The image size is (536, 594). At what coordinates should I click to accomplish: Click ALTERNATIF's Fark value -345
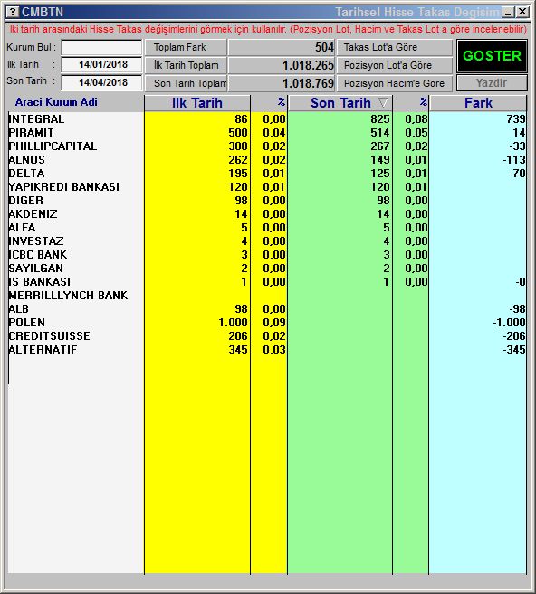514,350
